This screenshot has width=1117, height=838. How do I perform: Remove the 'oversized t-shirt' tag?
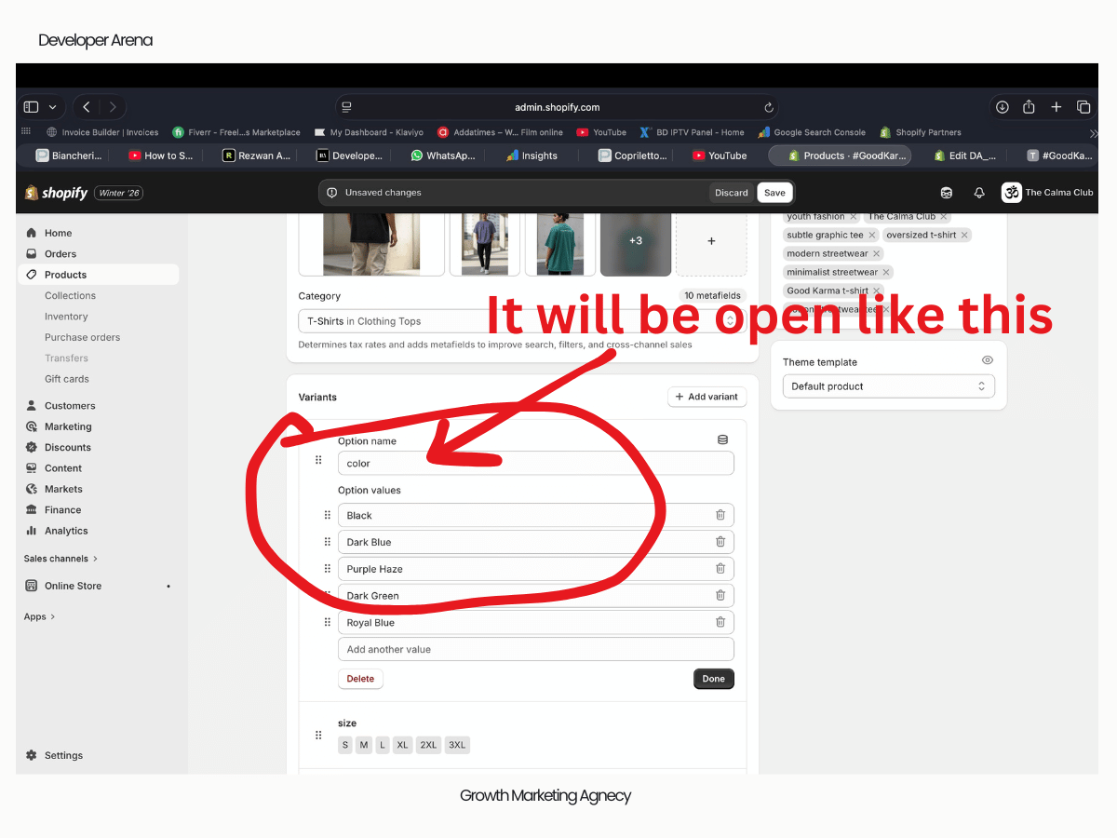coord(964,235)
